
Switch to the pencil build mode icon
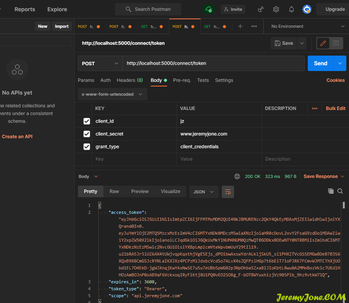323,43
